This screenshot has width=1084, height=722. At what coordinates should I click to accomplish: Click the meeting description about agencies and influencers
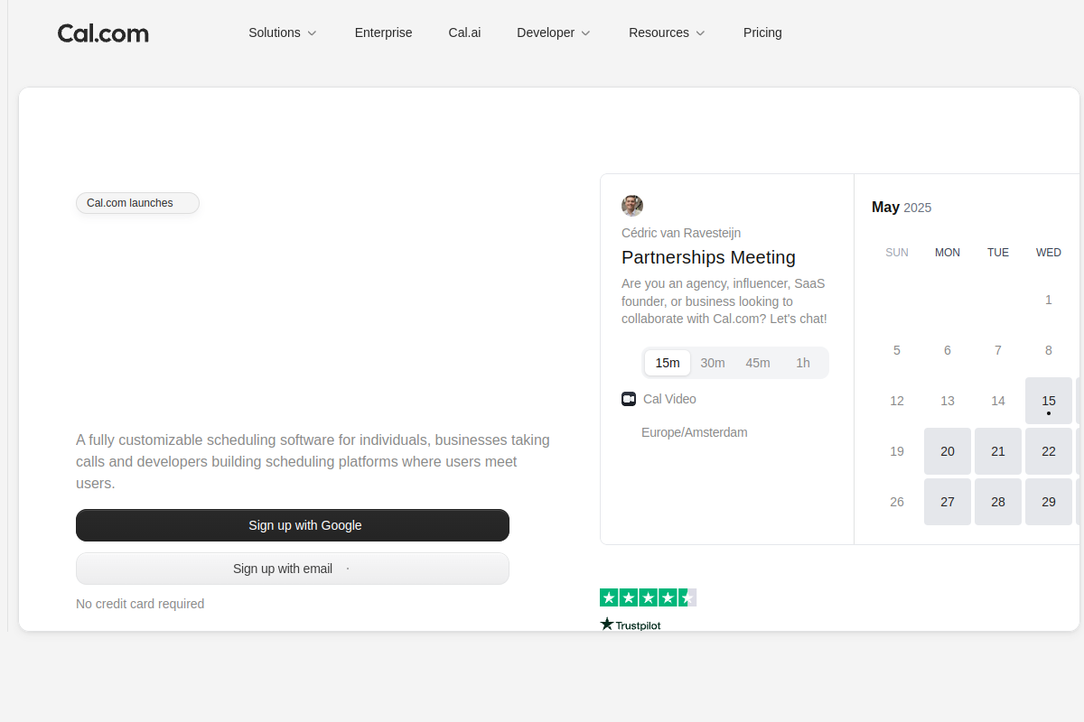pos(724,301)
